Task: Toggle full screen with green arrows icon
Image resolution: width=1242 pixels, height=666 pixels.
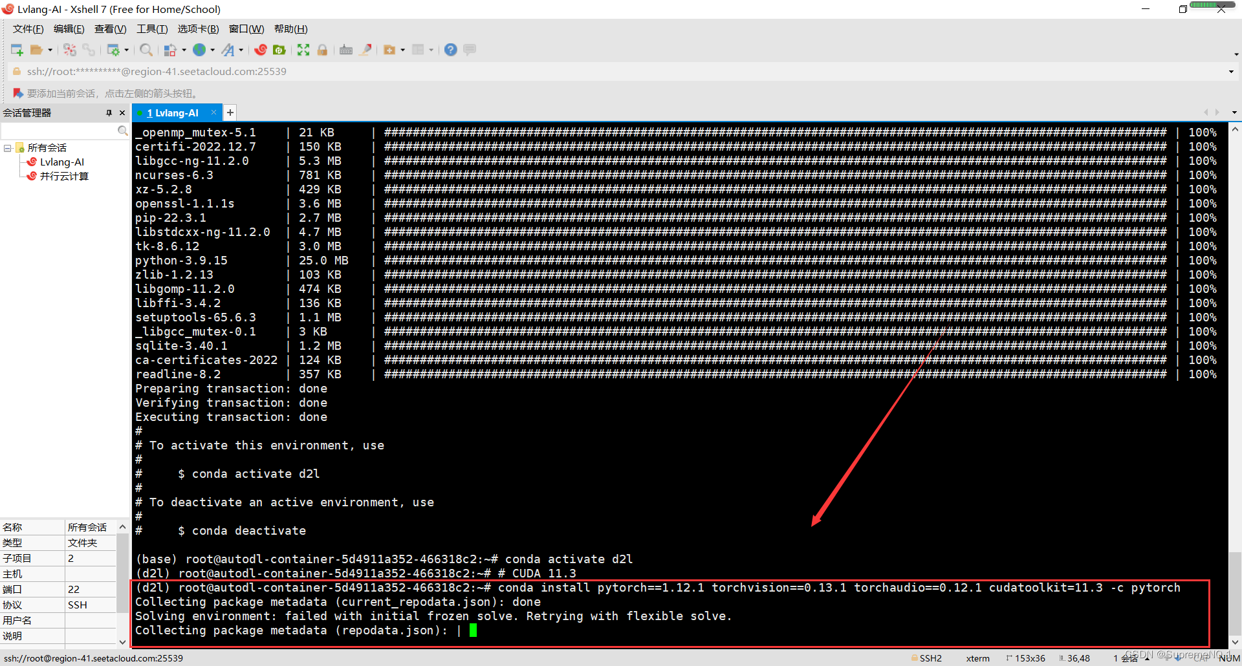Action: point(303,50)
